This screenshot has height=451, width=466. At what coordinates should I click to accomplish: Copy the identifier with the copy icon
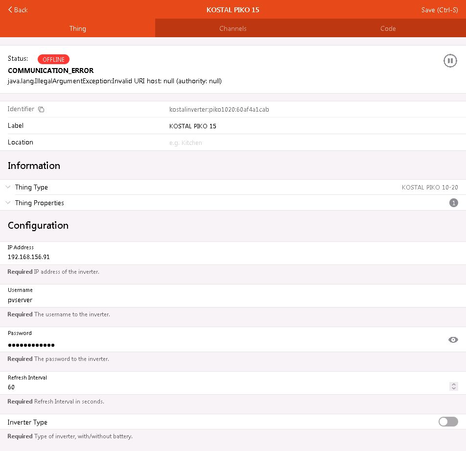pyautogui.click(x=41, y=109)
